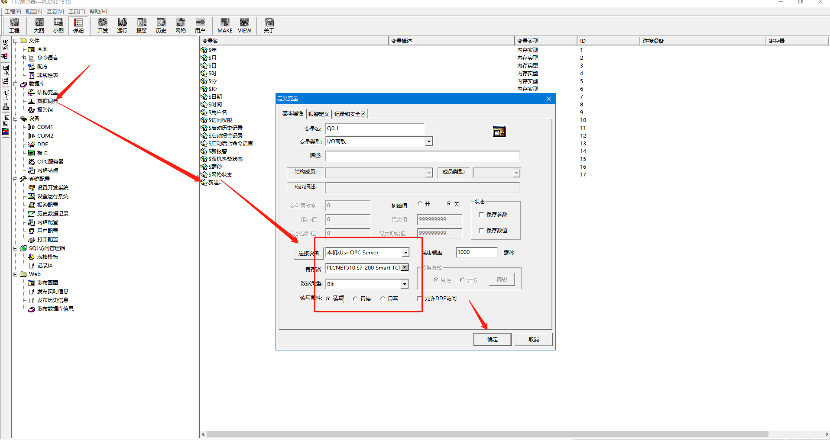Switch to the 报警定义 tab
The width and height of the screenshot is (830, 440).
318,114
